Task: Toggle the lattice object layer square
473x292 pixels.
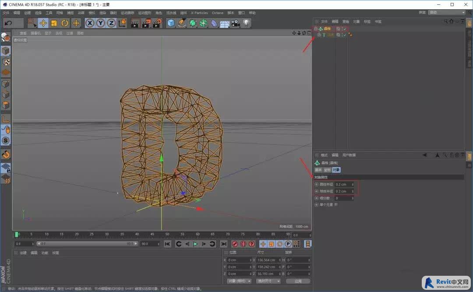Action: tap(338, 29)
